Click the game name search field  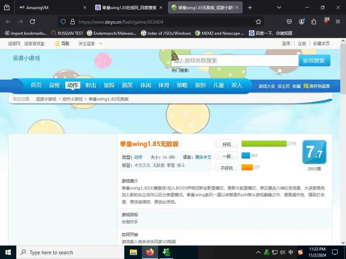point(235,61)
